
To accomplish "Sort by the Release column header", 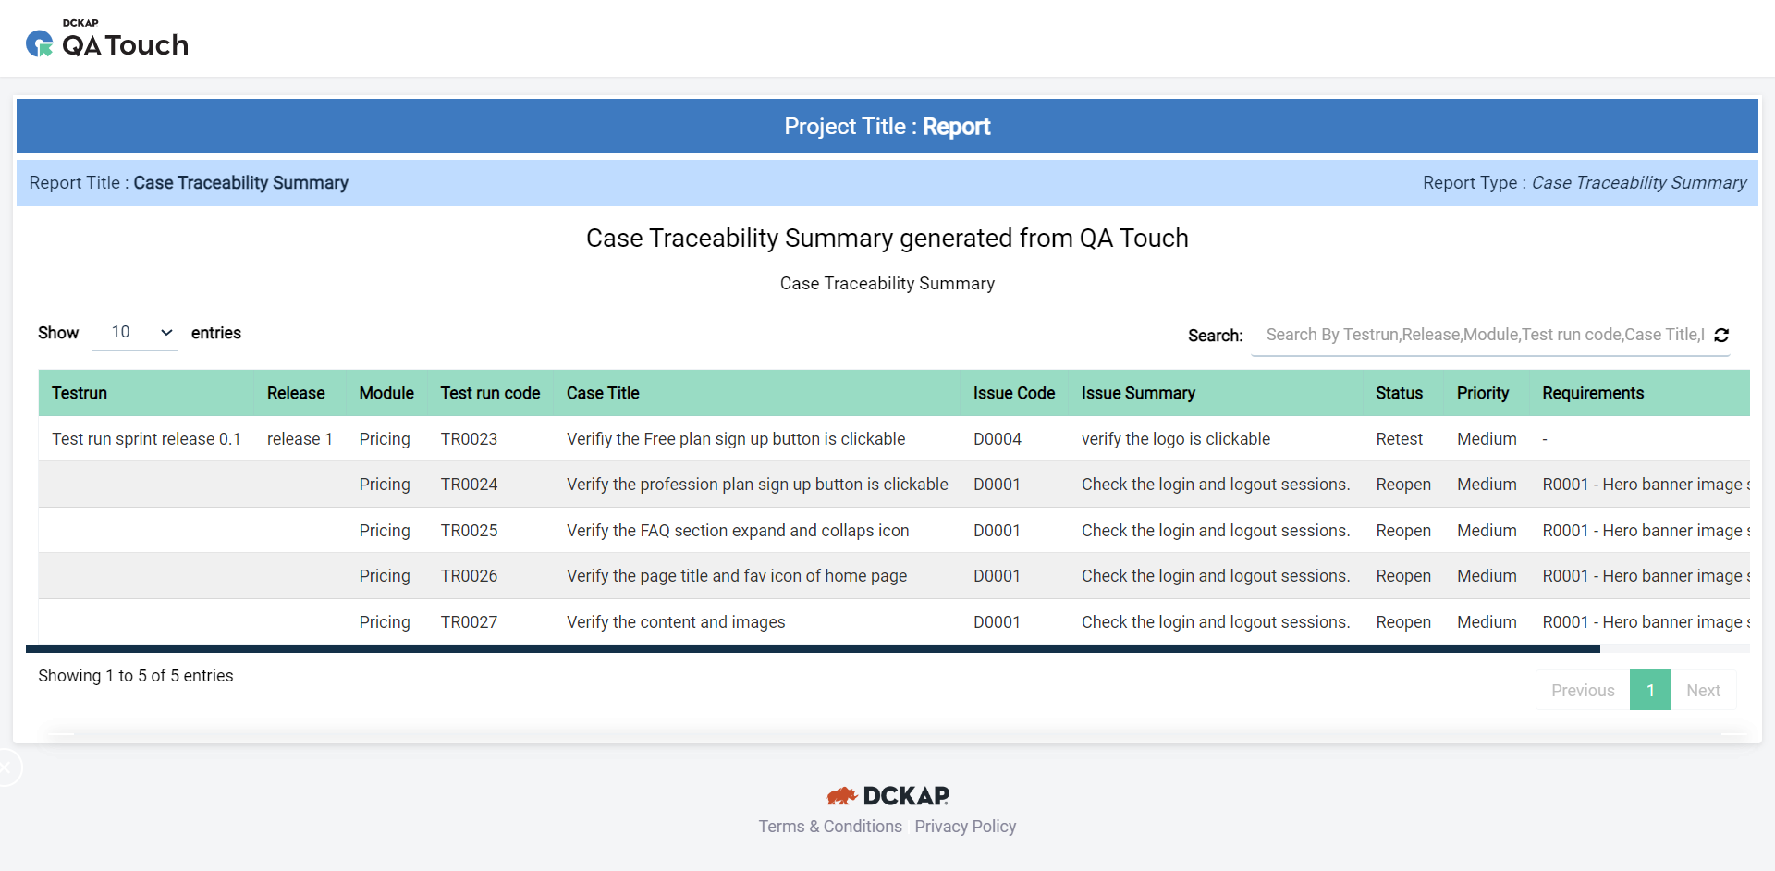I will (x=296, y=393).
